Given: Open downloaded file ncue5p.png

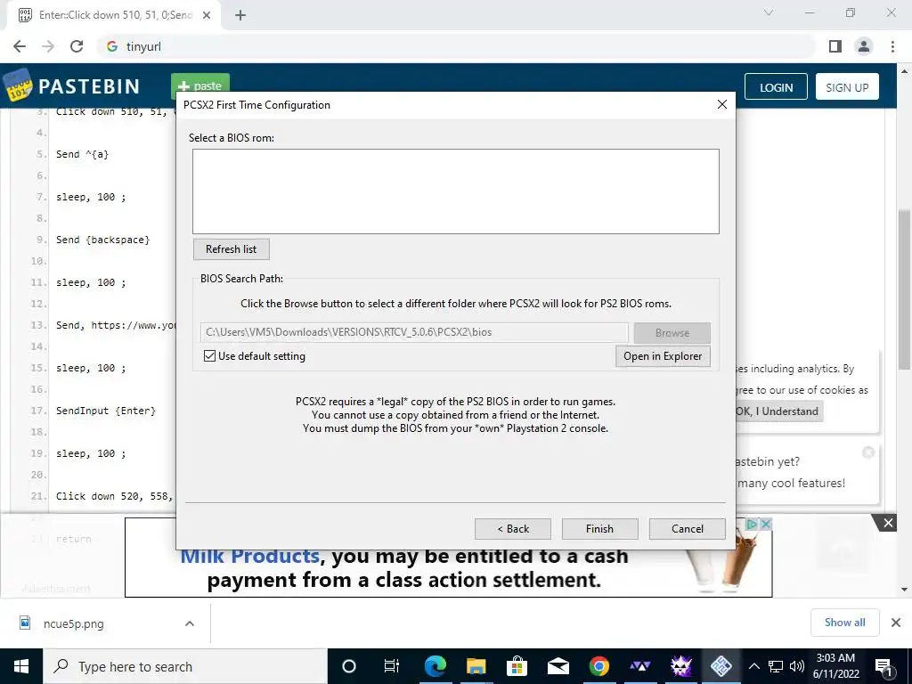Looking at the screenshot, I should (73, 623).
